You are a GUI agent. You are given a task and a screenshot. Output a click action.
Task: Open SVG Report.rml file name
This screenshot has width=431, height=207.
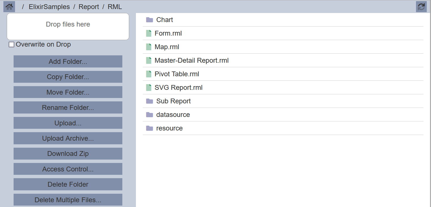pos(179,88)
